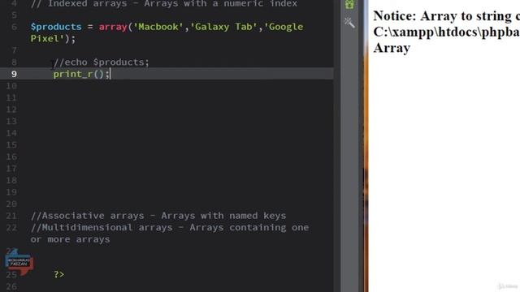Click the //Associative arrays comment line
Image resolution: width=520 pixels, height=292 pixels.
click(x=158, y=216)
